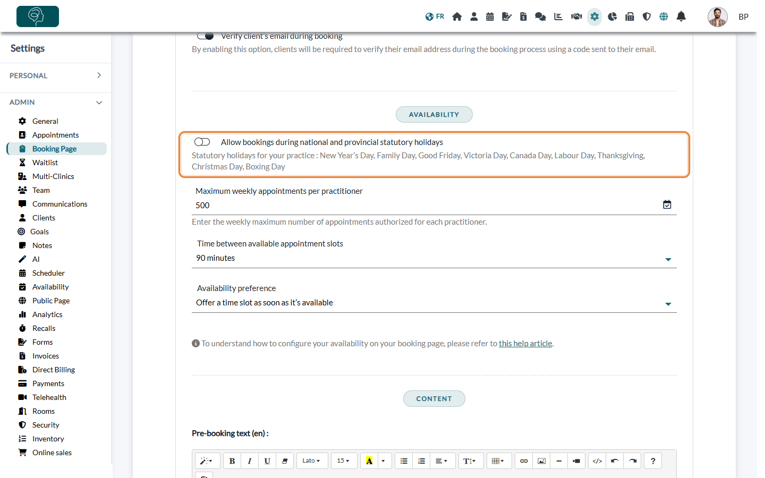The image size is (765, 478).
Task: Open the home dashboard icon
Action: pyautogui.click(x=457, y=16)
